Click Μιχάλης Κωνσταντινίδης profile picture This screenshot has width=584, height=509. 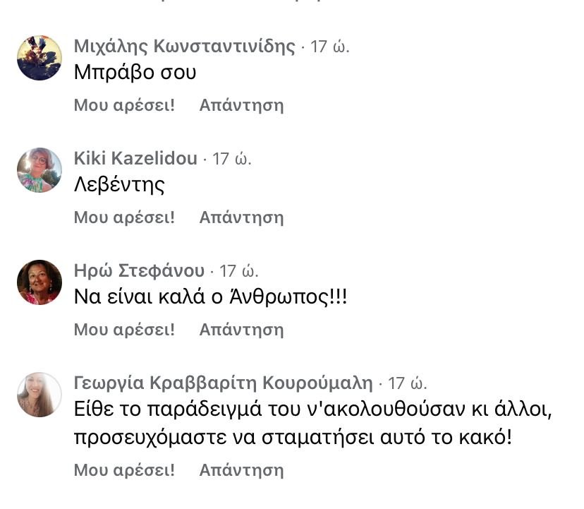[39, 58]
